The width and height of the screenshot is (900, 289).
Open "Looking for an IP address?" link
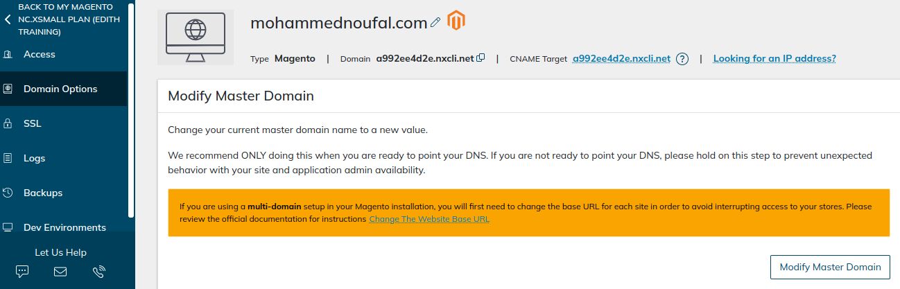tap(774, 59)
